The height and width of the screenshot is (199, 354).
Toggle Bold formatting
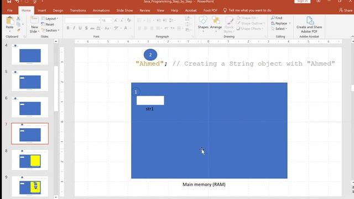68,28
